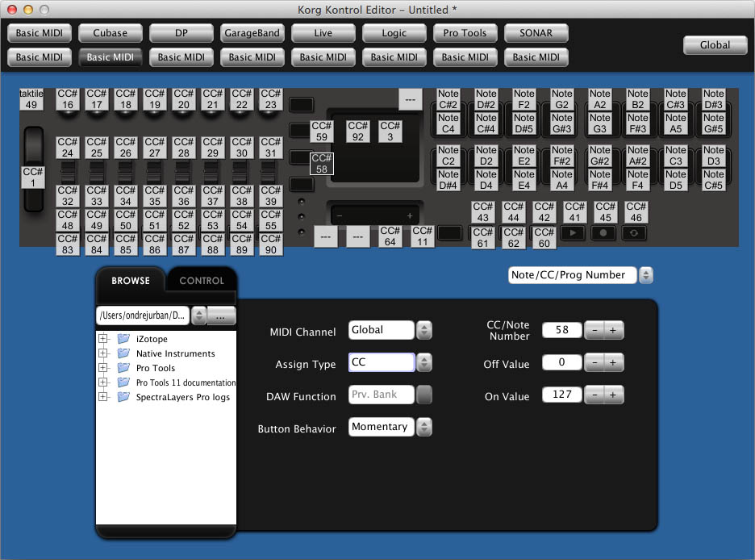Select the highlighted CC# 58 control
The height and width of the screenshot is (560, 755).
coord(322,164)
